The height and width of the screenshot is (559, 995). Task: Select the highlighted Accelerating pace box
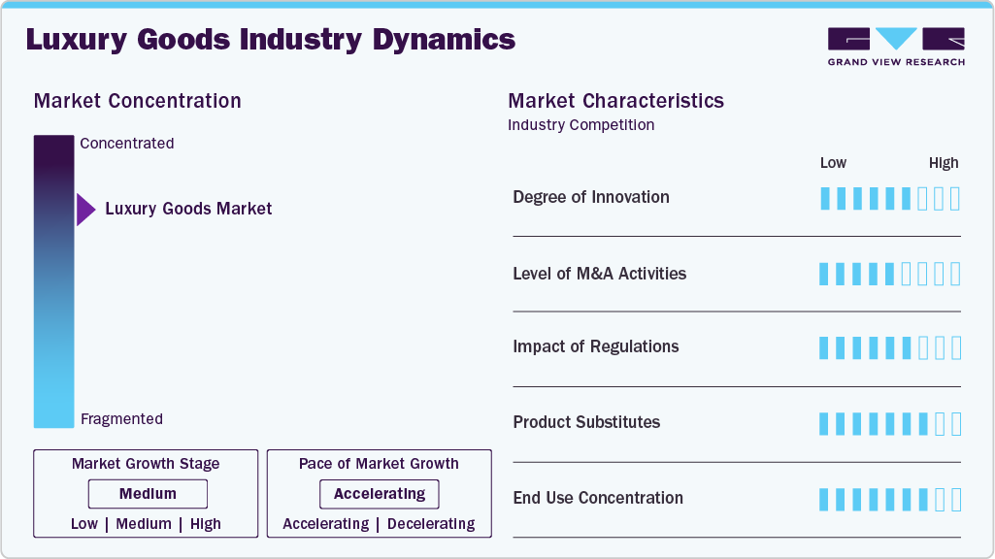point(380,494)
